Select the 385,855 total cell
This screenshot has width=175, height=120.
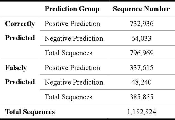[x=141, y=97]
